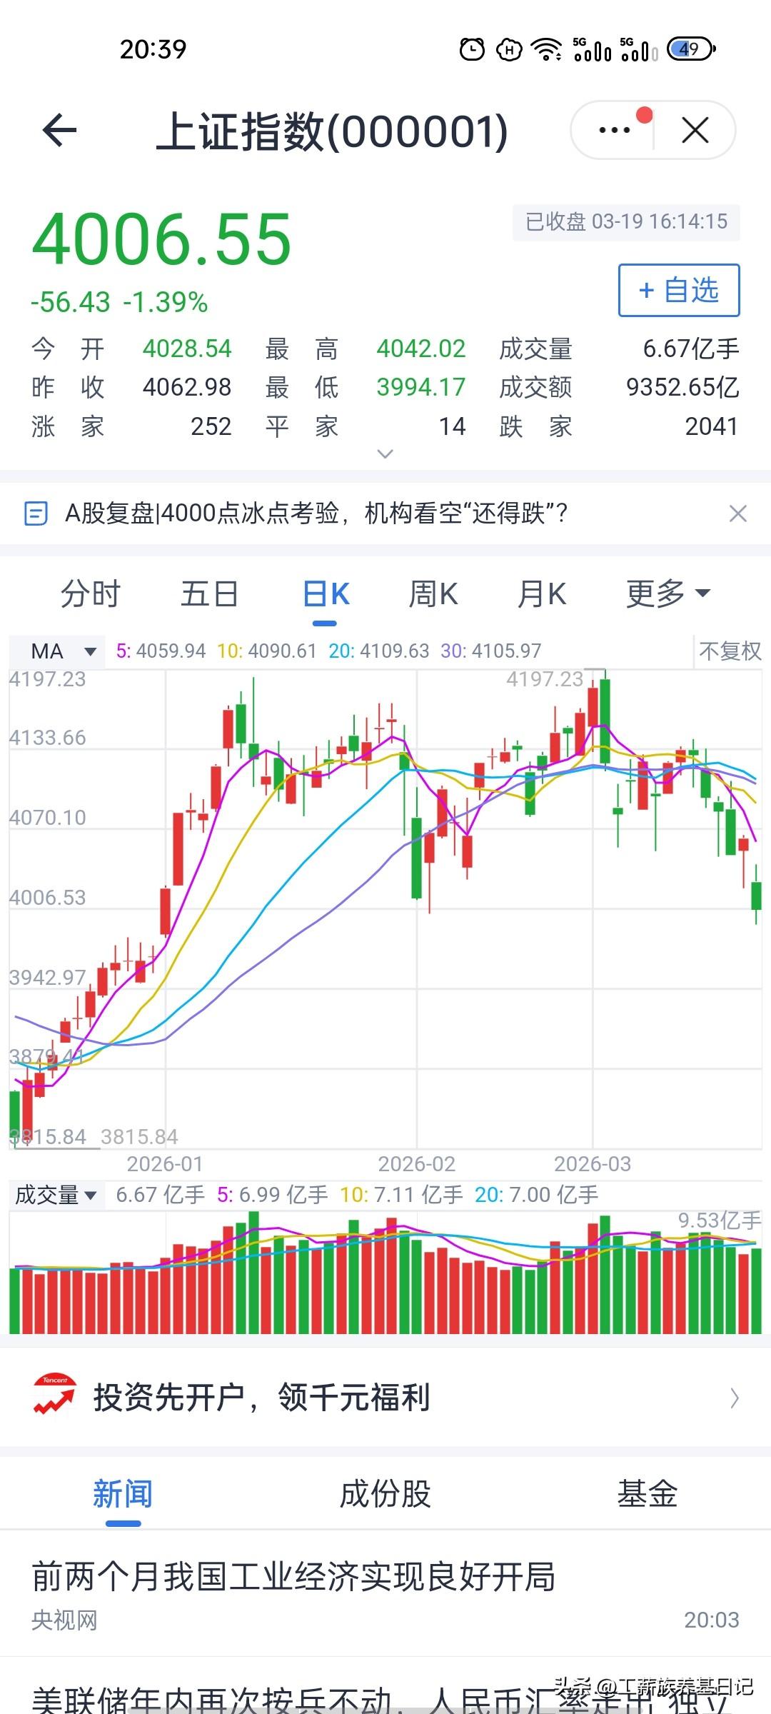Open the three-dot more options menu
This screenshot has width=771, height=1714.
tap(613, 131)
